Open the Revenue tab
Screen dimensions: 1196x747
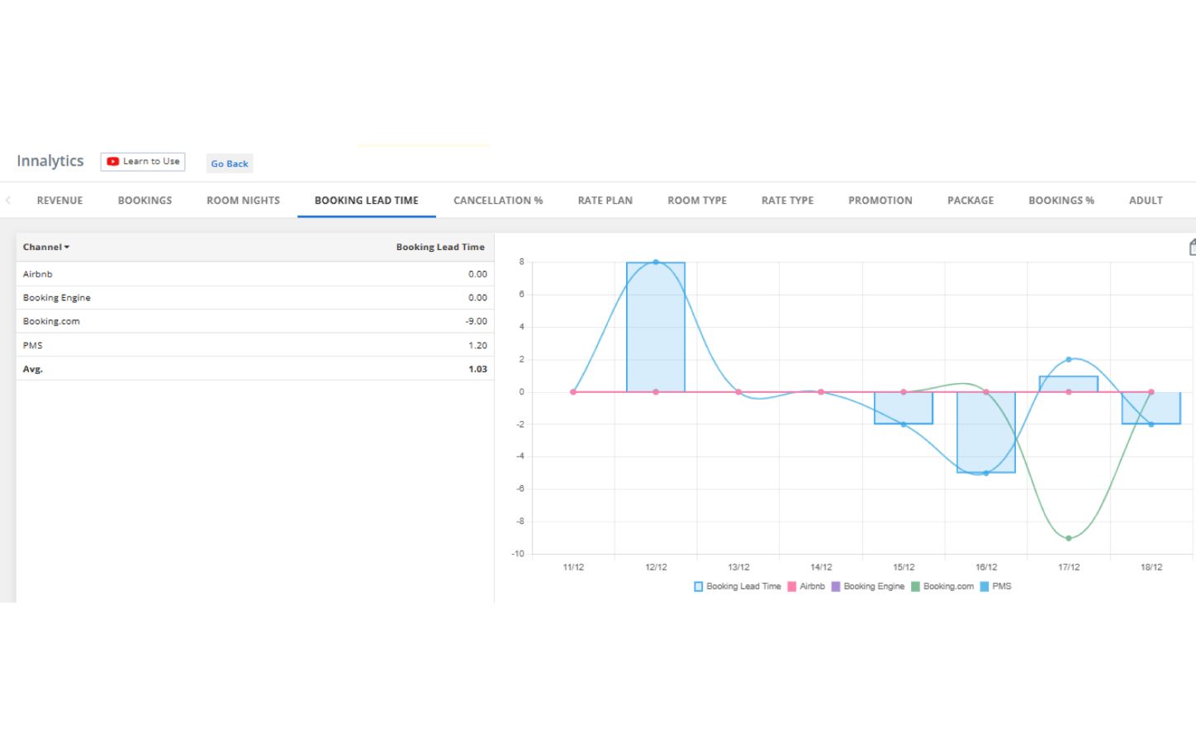(59, 201)
